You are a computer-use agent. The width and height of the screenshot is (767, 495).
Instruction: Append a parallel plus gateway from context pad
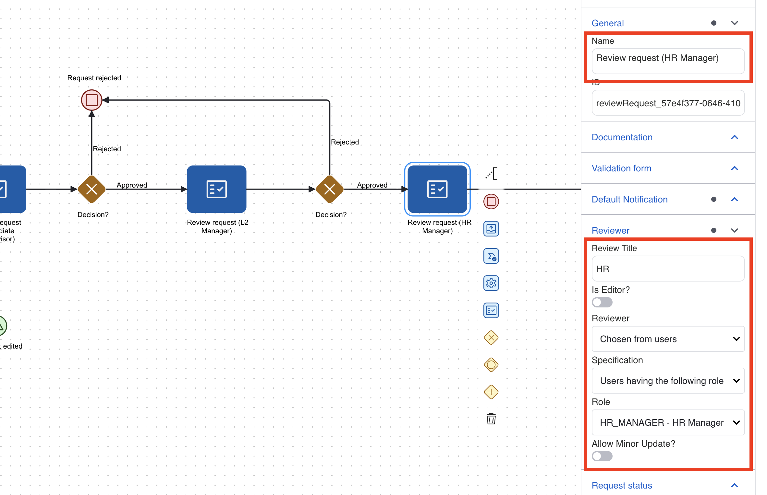tap(491, 392)
